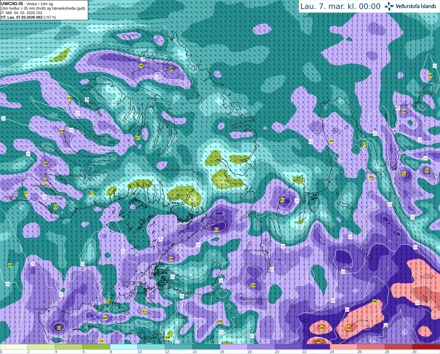Screen dimensions: 440x354
Task: Pick the violet 18–20 m/s legend swatch
Action: click(x=261, y=347)
